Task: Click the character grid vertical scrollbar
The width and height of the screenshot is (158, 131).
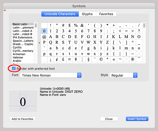Action: [144, 26]
